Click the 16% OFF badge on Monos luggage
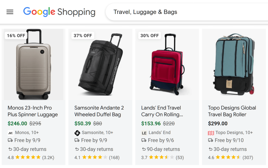 click(16, 35)
